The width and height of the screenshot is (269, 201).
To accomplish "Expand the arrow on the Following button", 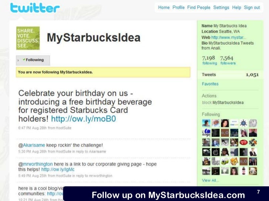I will click(x=18, y=60).
